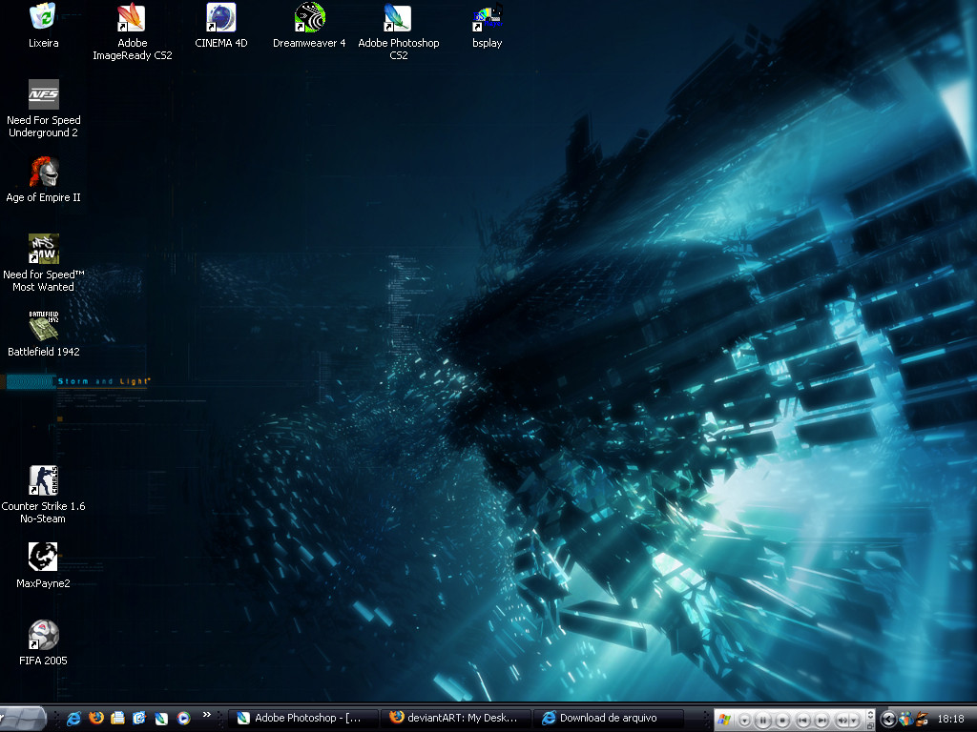
Task: Select the Dreamweaver 4 desktop icon
Action: tap(309, 18)
